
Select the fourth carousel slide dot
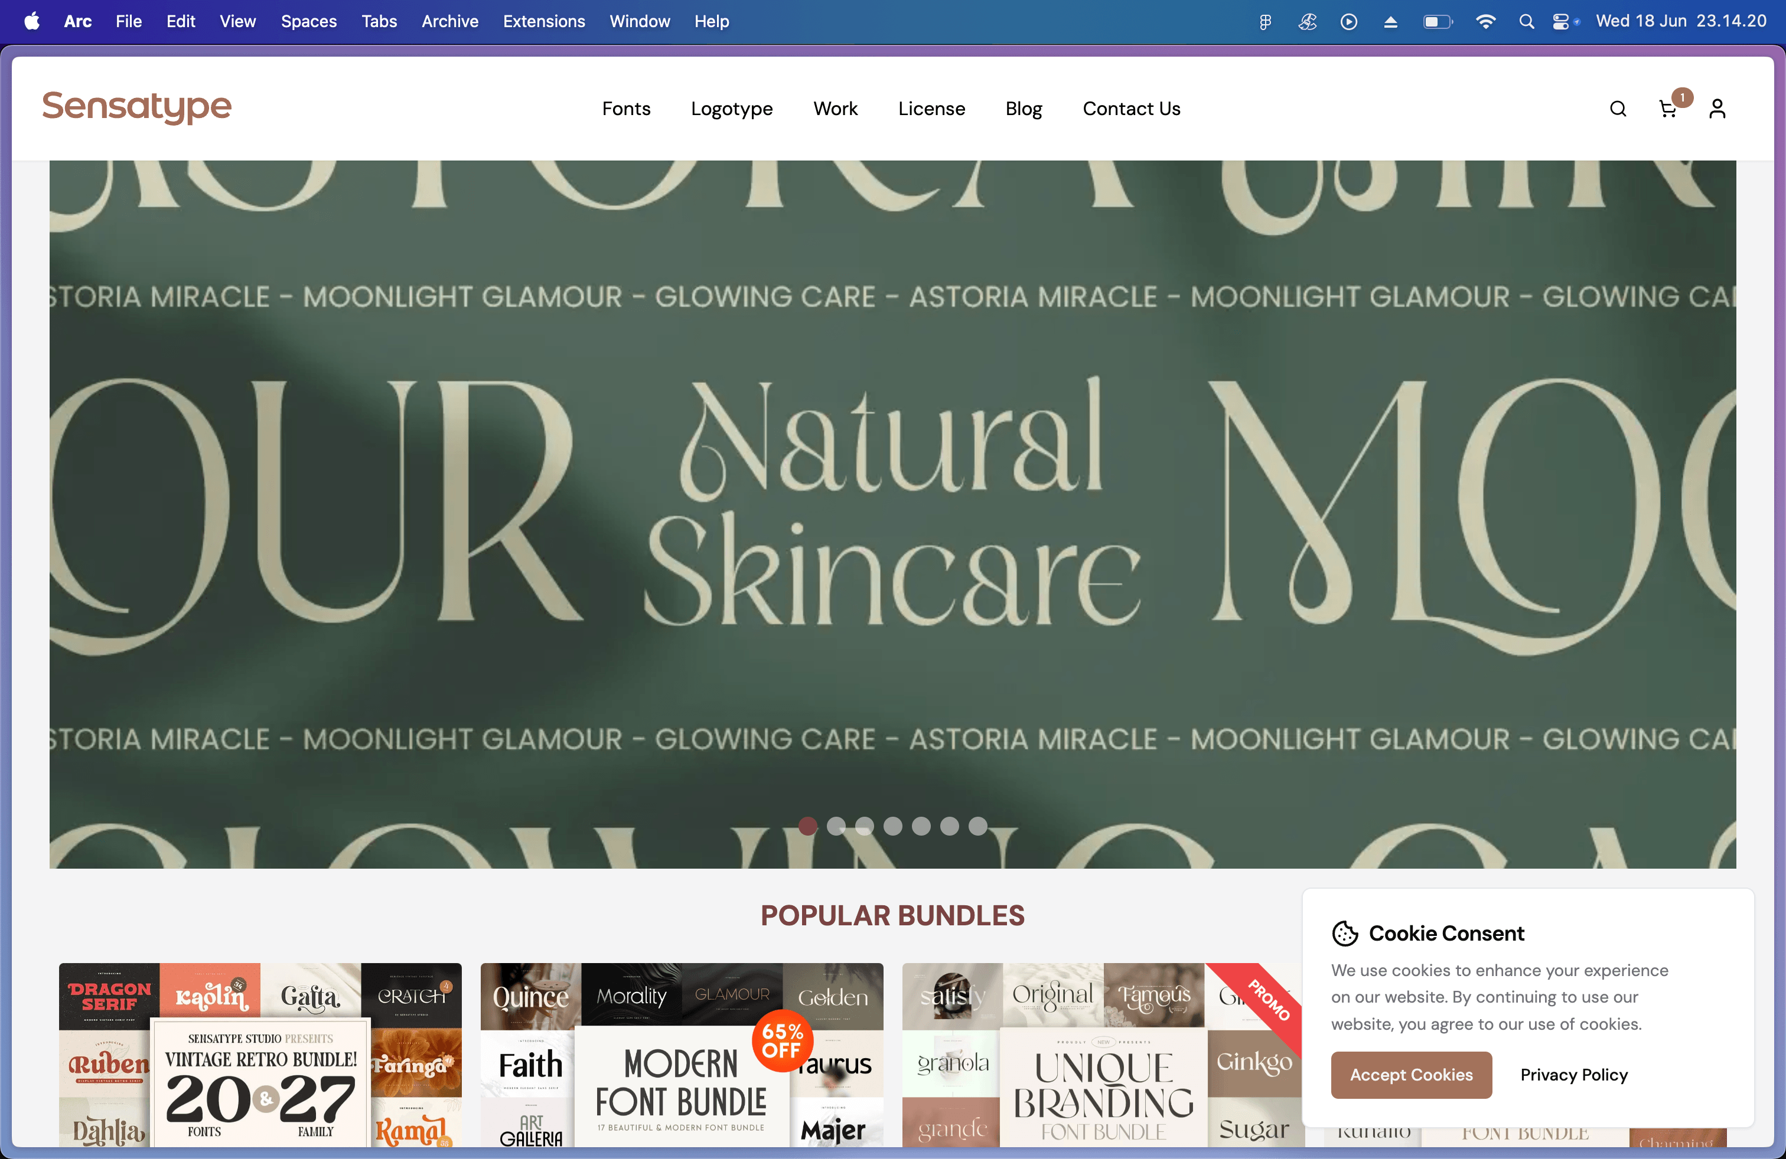892,826
